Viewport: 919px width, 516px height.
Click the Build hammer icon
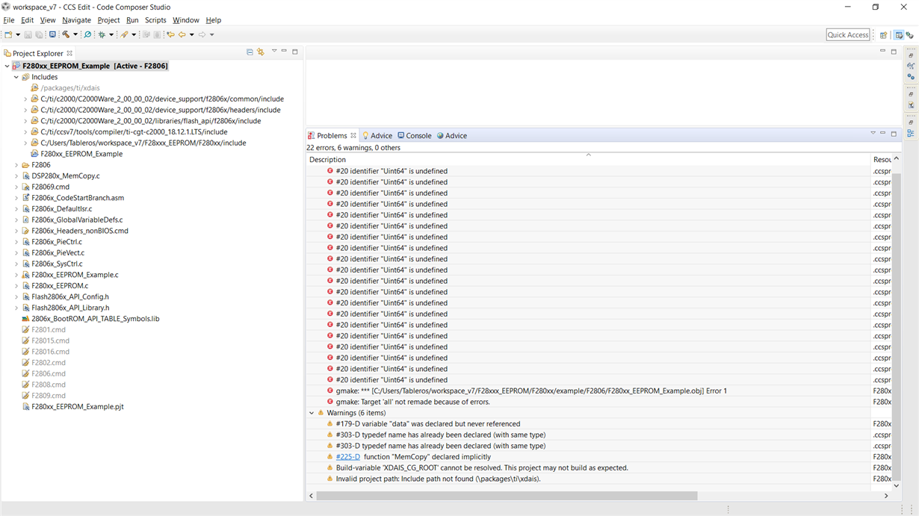click(x=66, y=34)
